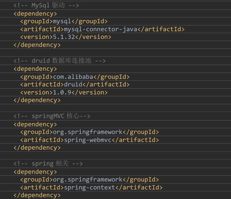The image size is (231, 199).
Task: Click "org.springframework" in the spring-context dependency
Action: pos(88,180)
